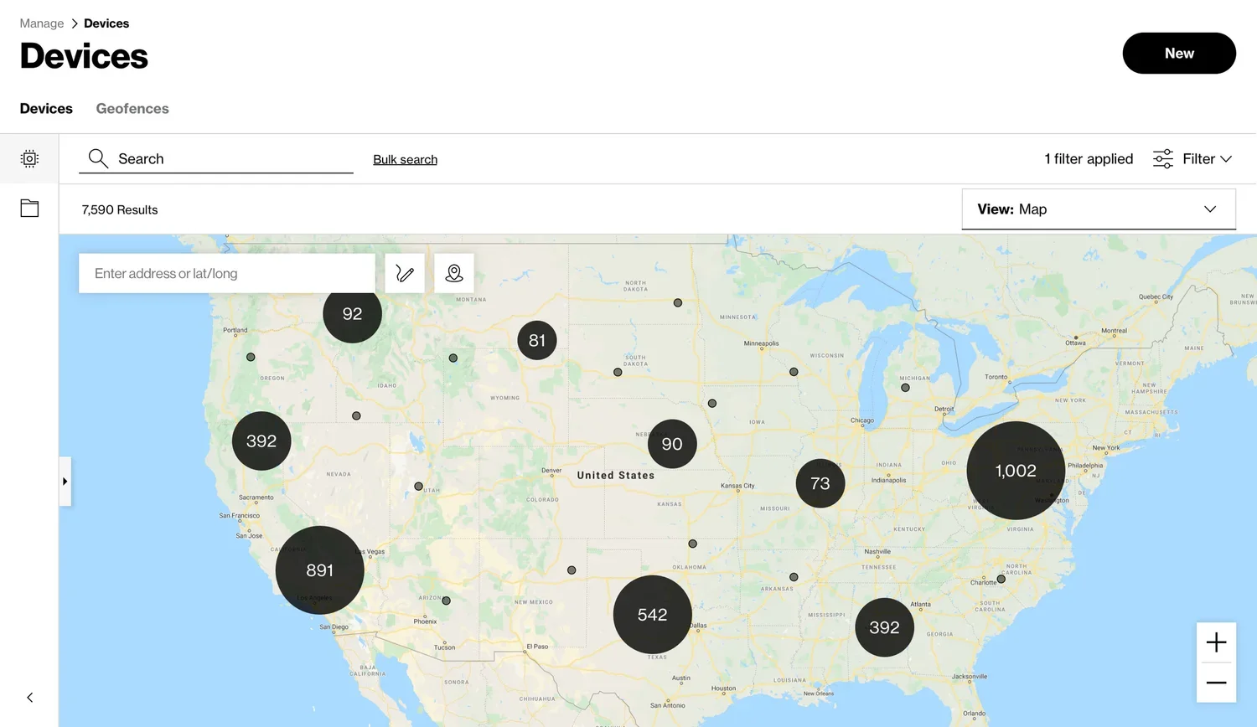
Task: Open the Filter sliders icon
Action: [x=1162, y=158]
